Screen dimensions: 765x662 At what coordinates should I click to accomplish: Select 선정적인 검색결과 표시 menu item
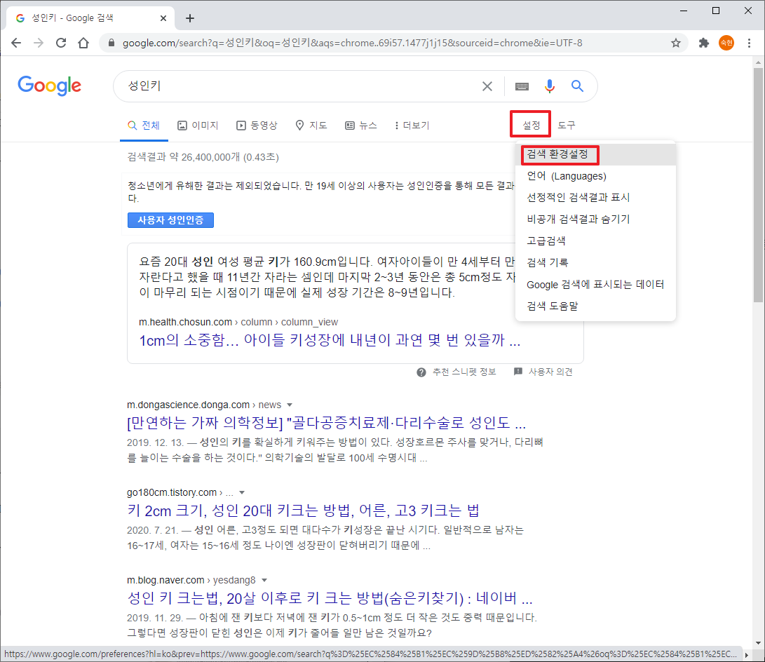pos(595,198)
